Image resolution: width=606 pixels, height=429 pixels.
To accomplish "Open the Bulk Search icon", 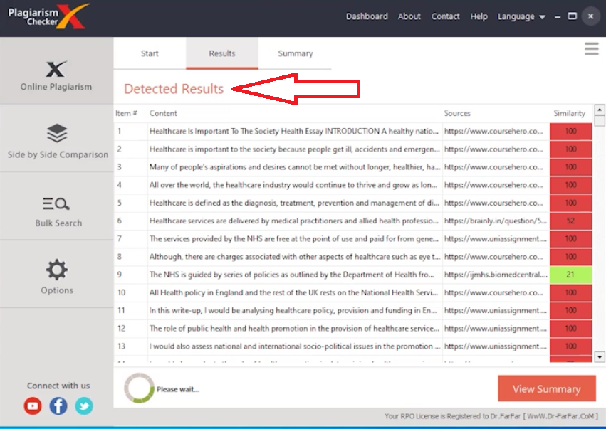I will click(56, 203).
